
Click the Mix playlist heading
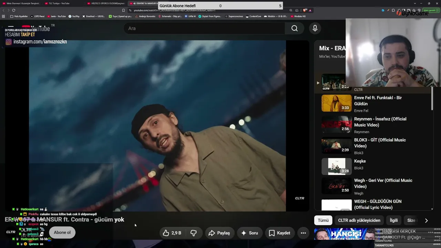(x=332, y=48)
